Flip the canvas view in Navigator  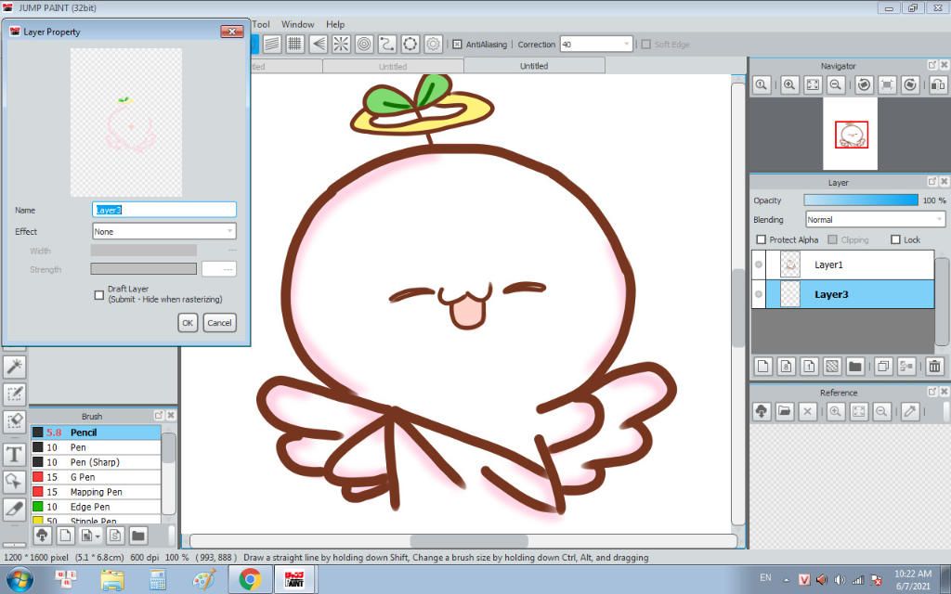point(938,84)
